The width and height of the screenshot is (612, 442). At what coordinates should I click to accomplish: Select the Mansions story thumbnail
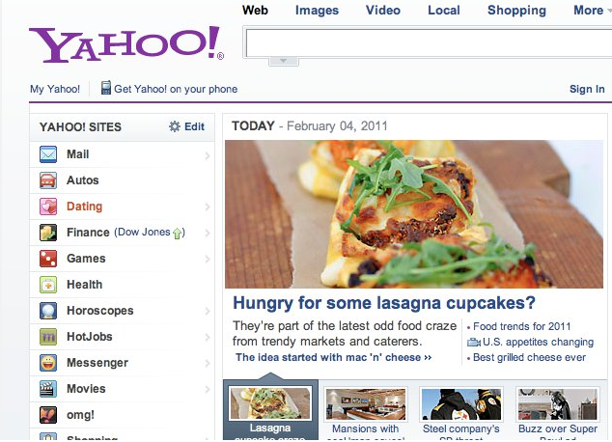(366, 403)
